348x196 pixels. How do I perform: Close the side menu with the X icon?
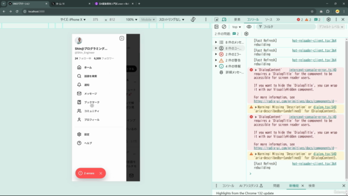pyautogui.click(x=122, y=38)
